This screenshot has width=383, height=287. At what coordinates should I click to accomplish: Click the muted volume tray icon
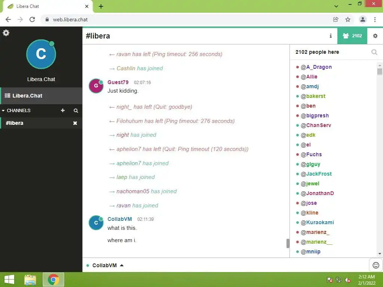pyautogui.click(x=348, y=280)
